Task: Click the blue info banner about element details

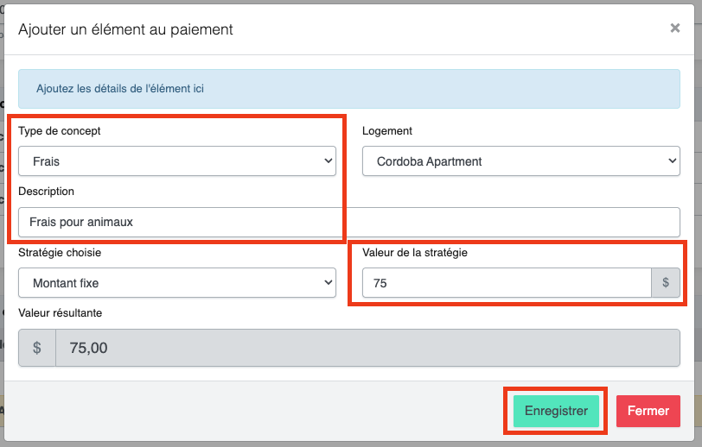Action: tap(349, 89)
